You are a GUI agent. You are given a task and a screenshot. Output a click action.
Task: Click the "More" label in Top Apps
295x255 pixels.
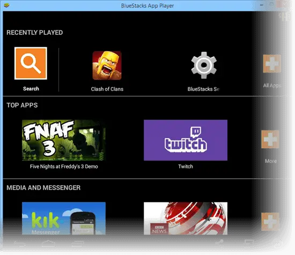point(271,161)
